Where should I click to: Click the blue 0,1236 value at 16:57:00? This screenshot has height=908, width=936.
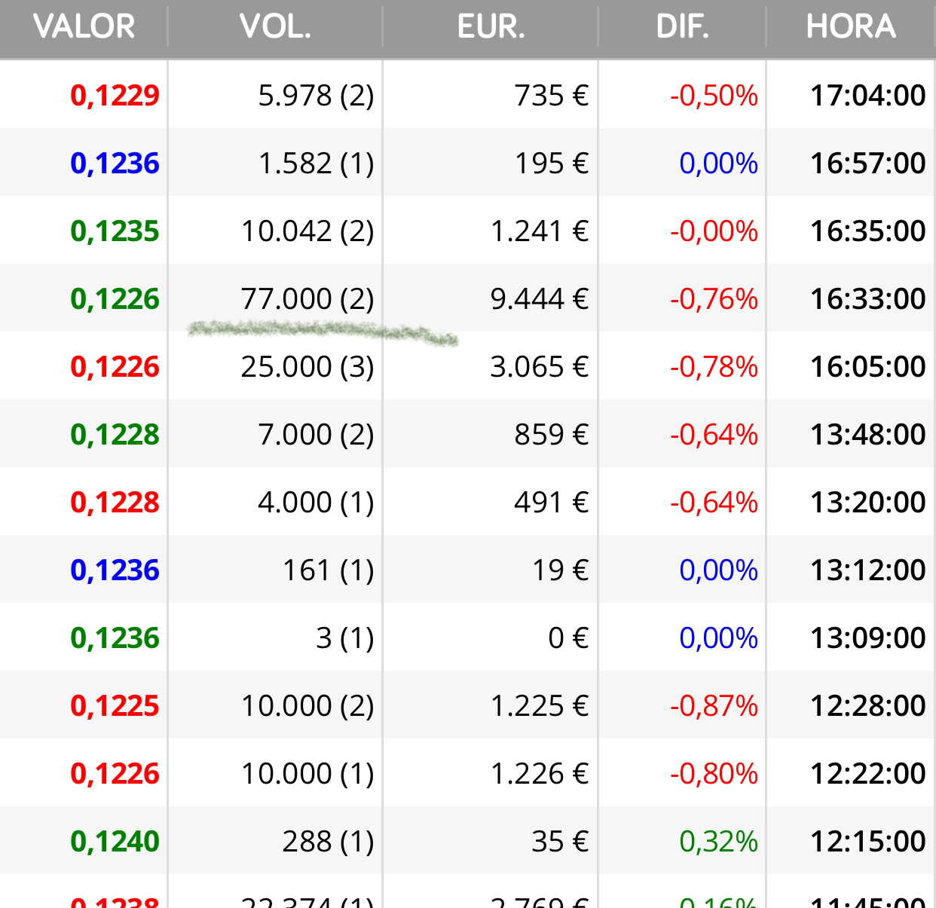tap(115, 164)
